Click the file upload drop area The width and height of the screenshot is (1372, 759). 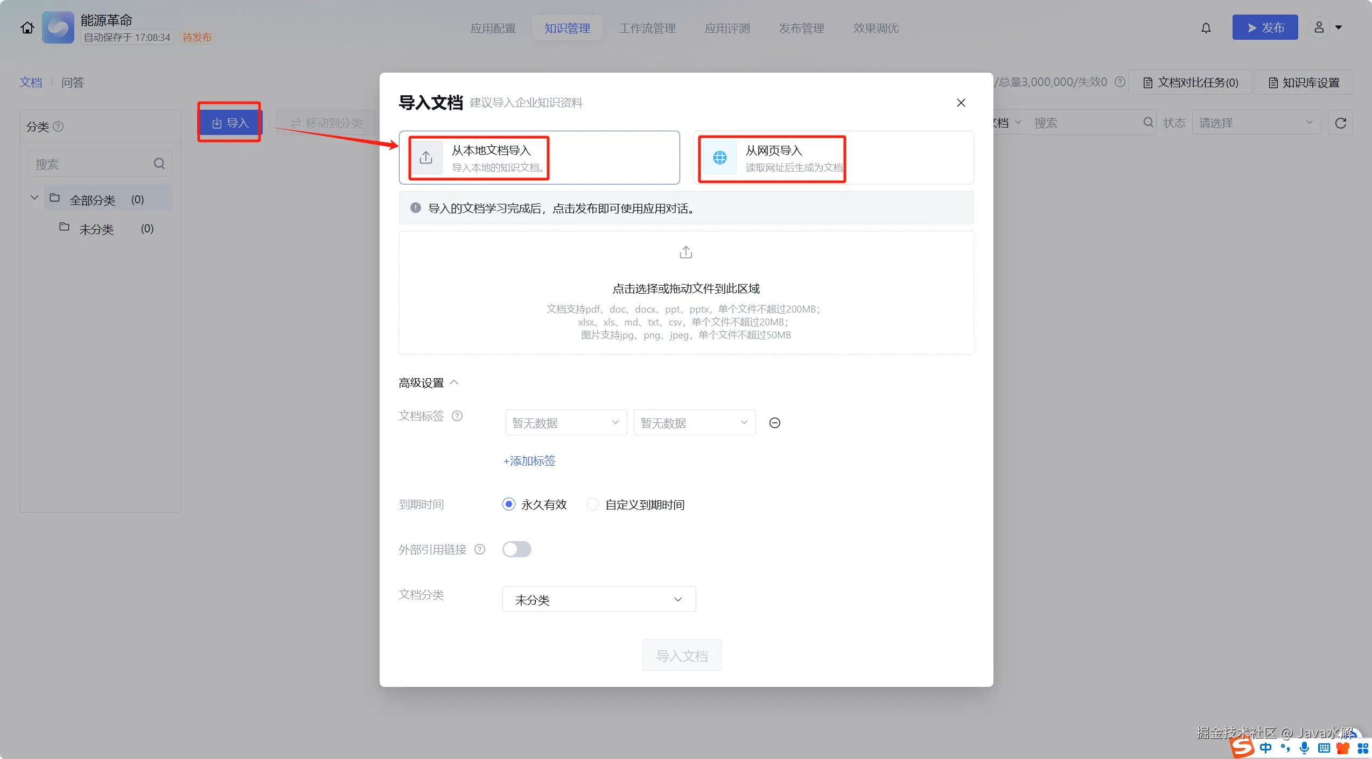(x=685, y=293)
